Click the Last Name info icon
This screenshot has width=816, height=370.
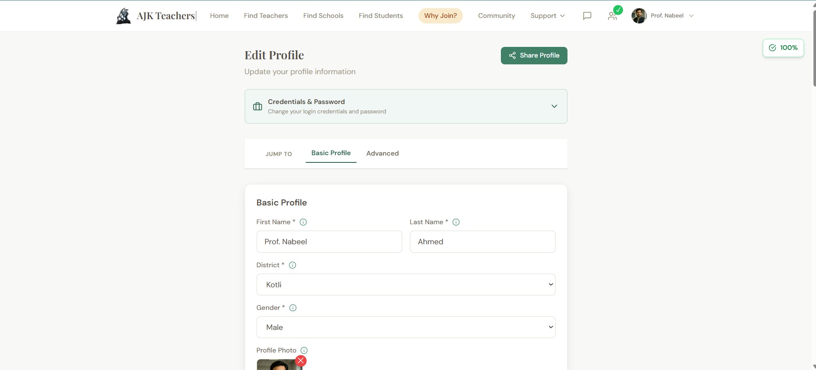point(456,222)
